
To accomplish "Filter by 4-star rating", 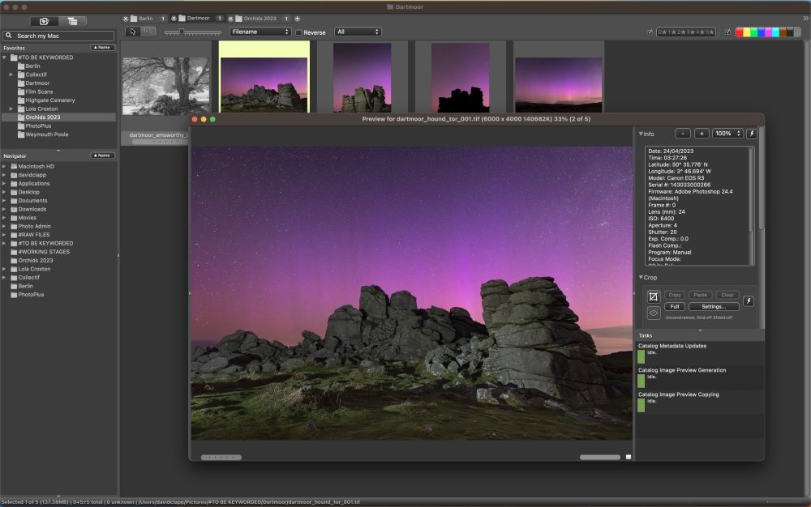I will 699,32.
